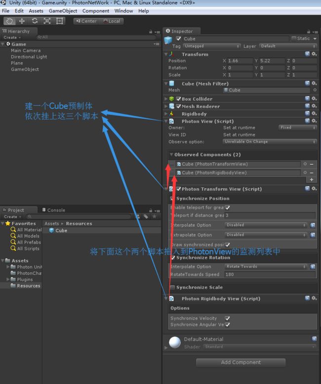This screenshot has height=384, width=321.
Task: Open Transform component help book icon
Action: [x=307, y=54]
